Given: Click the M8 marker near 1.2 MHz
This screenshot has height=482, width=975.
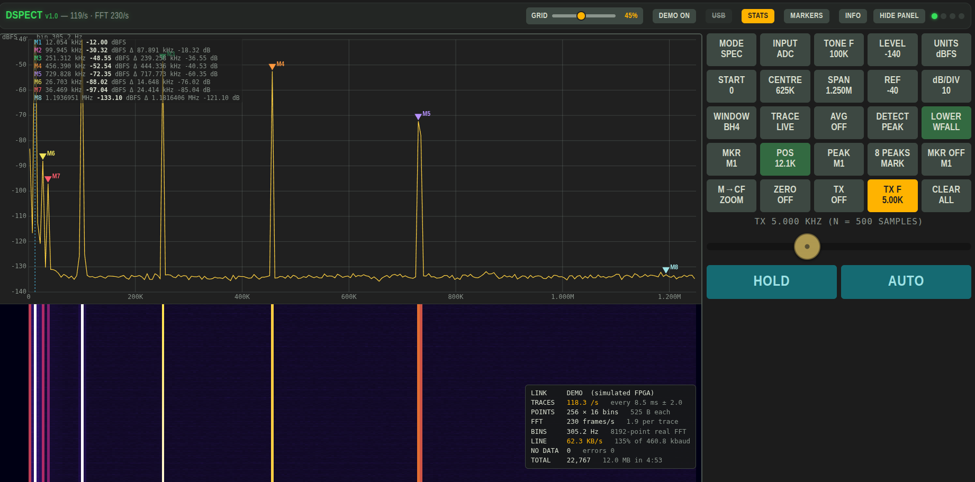Looking at the screenshot, I should point(666,270).
